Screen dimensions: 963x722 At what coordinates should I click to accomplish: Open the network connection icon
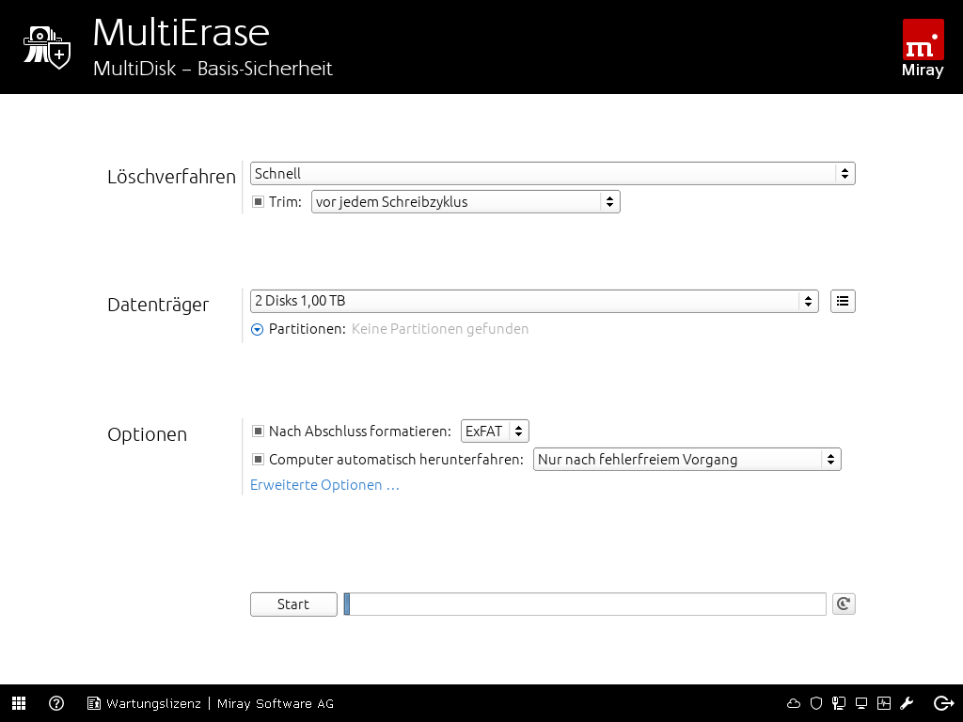coord(839,703)
